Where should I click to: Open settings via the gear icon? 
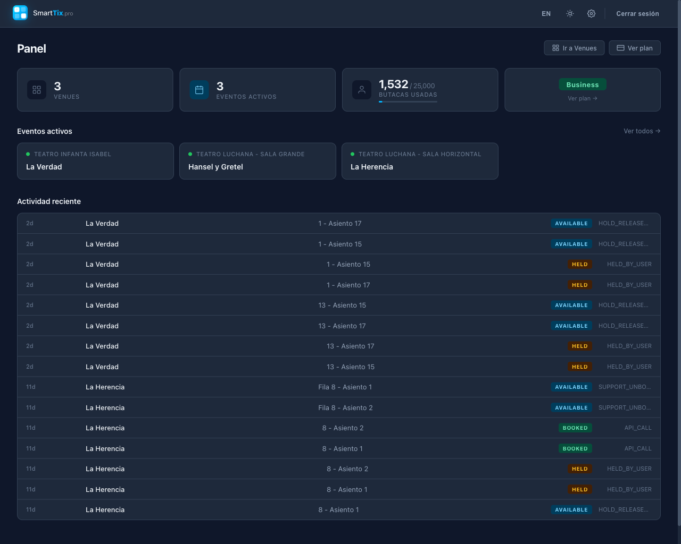[591, 13]
